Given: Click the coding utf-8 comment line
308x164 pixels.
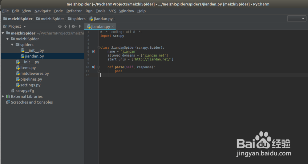Looking at the screenshot, I should pos(121,32).
